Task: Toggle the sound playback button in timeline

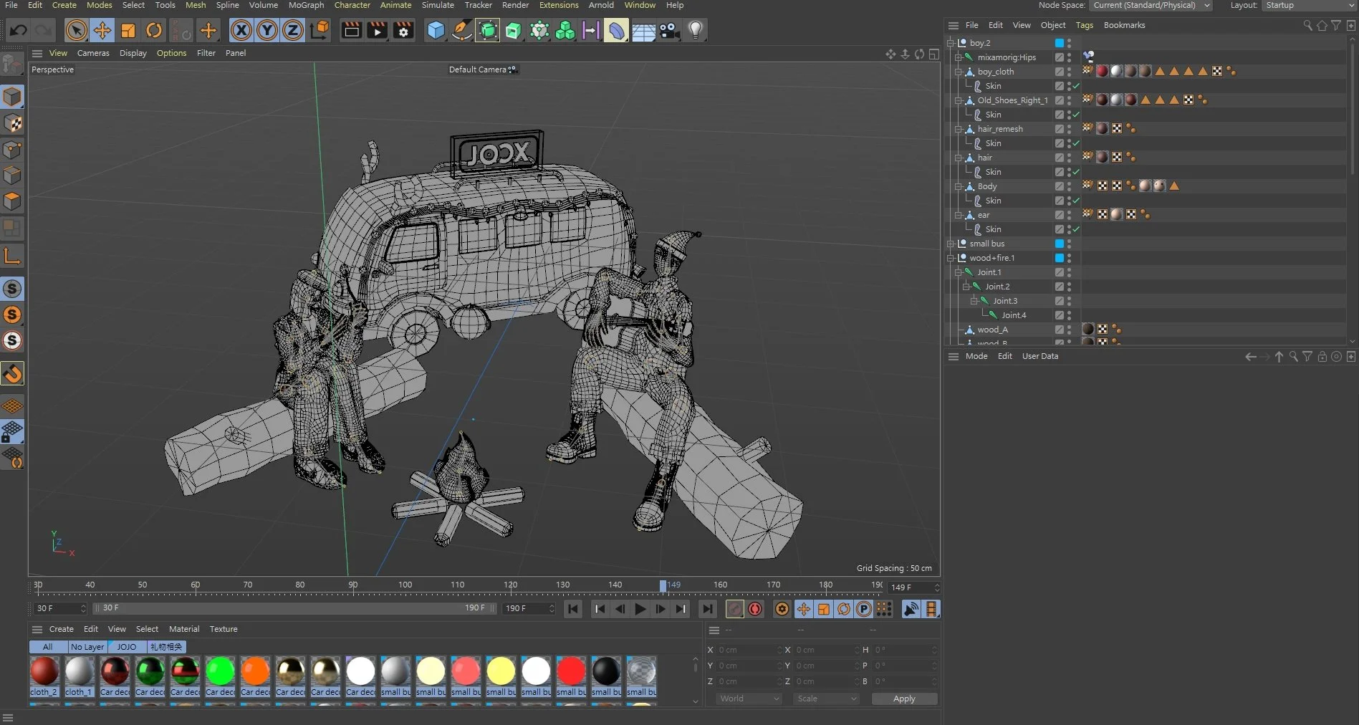Action: click(911, 609)
